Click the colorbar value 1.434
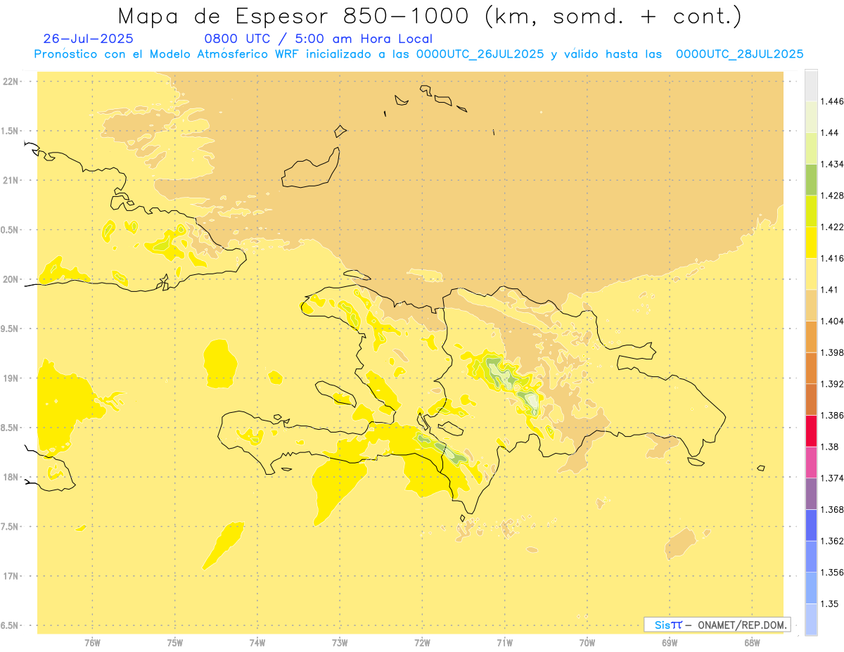This screenshot has width=844, height=652. click(832, 164)
